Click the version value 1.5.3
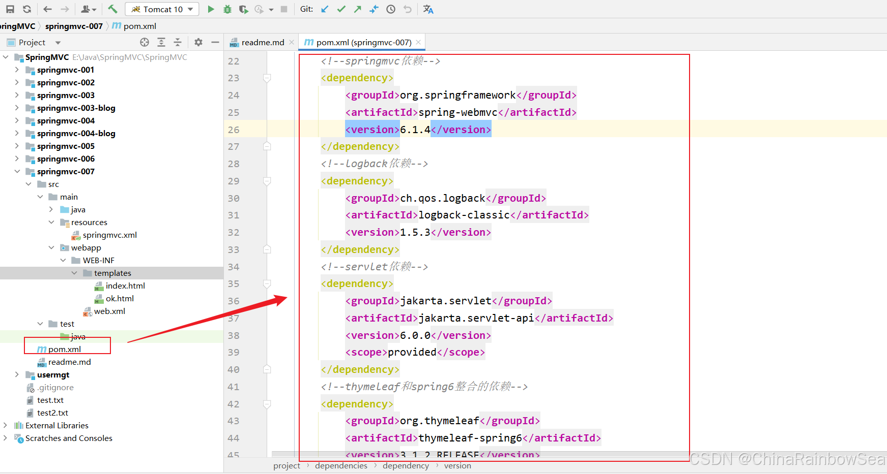887x474 pixels. (415, 232)
